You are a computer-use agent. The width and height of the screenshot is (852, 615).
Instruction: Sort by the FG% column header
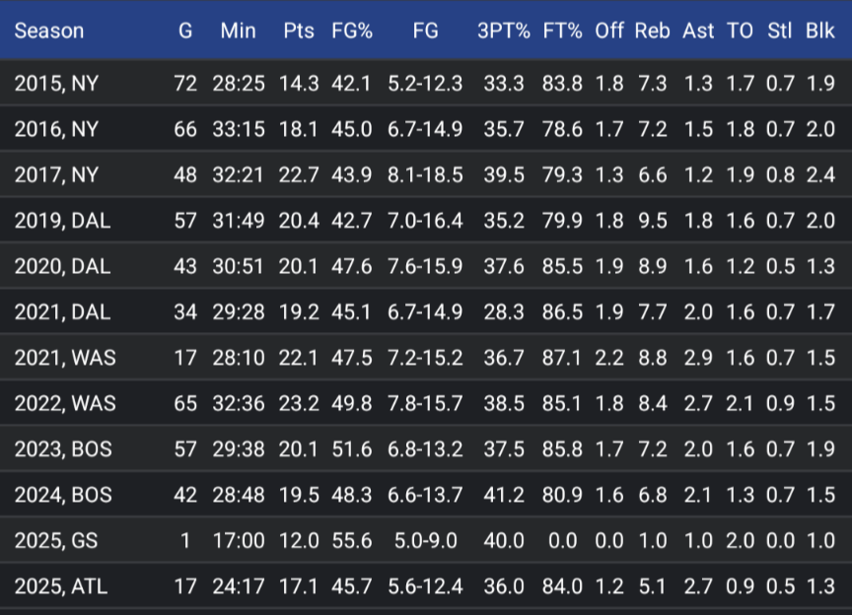coord(353,31)
